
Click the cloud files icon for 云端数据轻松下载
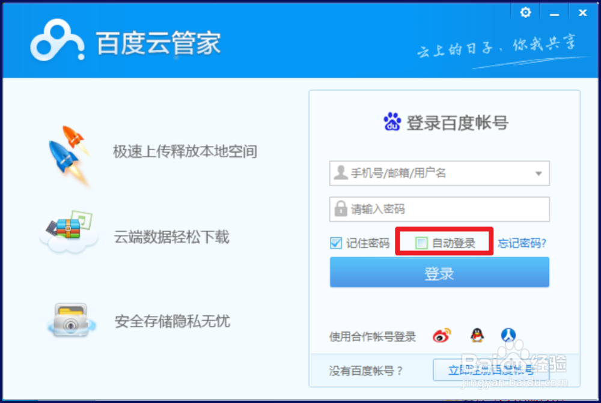(x=69, y=231)
